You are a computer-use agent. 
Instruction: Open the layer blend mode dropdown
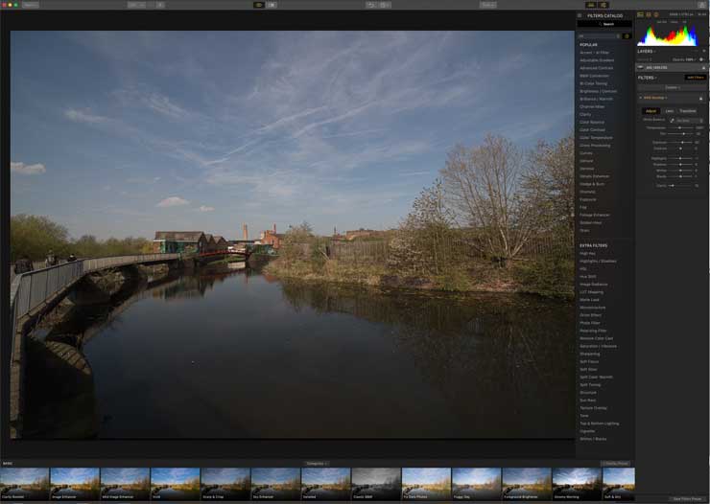coord(645,59)
